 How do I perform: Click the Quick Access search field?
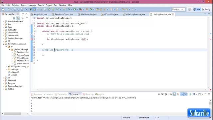coord(178,9)
